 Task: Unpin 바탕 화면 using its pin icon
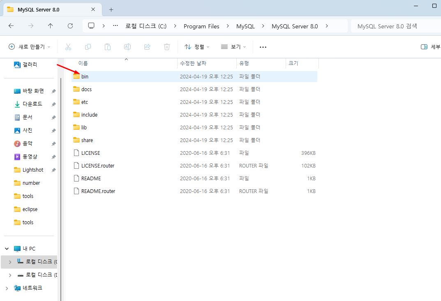[53, 91]
